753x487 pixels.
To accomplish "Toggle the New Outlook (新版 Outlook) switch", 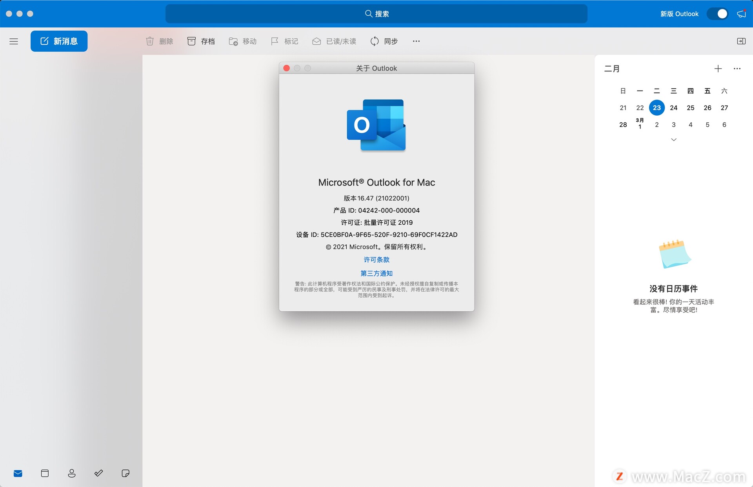I will [x=718, y=14].
